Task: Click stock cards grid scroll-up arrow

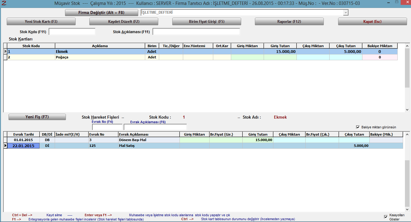Action: click(407, 46)
